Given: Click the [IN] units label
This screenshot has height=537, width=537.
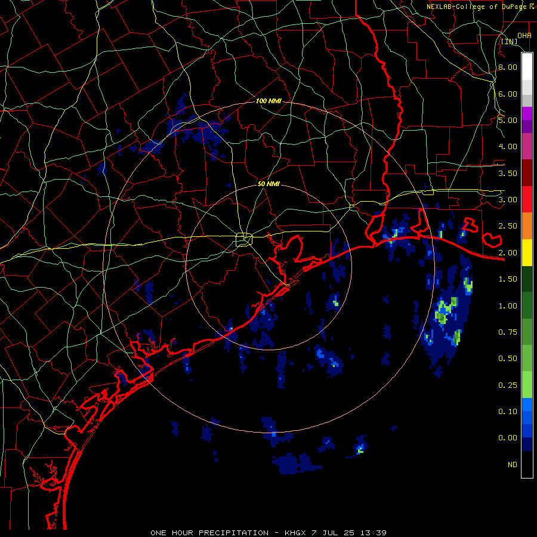Looking at the screenshot, I should pyautogui.click(x=510, y=42).
